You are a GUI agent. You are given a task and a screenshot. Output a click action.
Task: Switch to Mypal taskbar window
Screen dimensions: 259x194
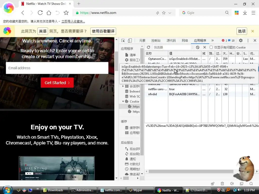coord(140,190)
